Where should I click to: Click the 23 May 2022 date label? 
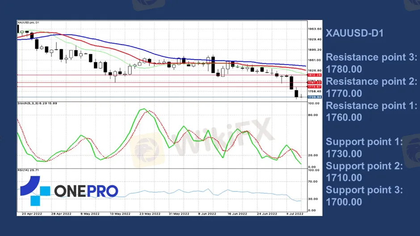tap(150, 214)
